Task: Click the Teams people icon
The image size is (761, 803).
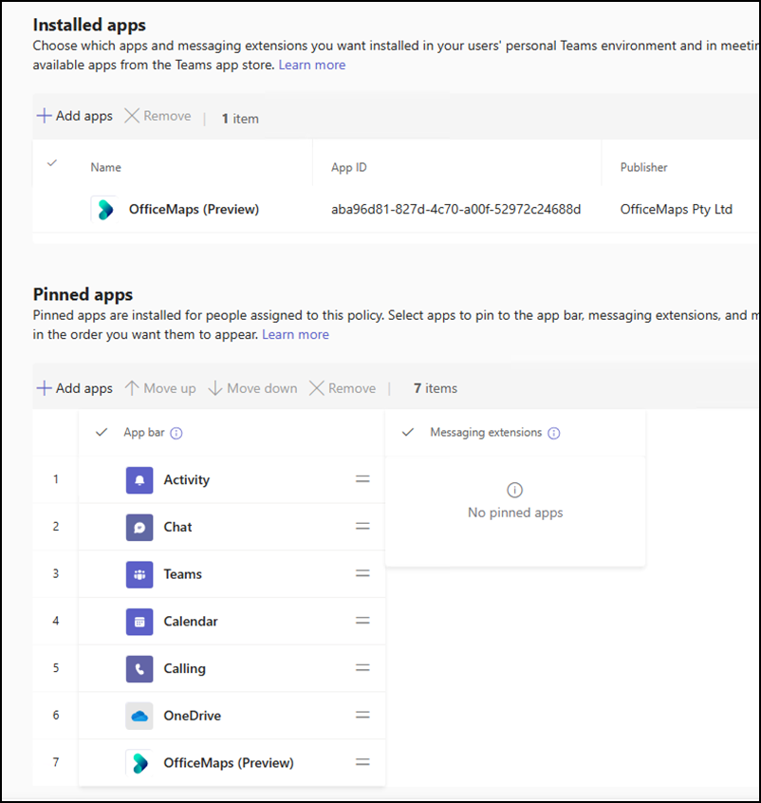Action: coord(139,574)
